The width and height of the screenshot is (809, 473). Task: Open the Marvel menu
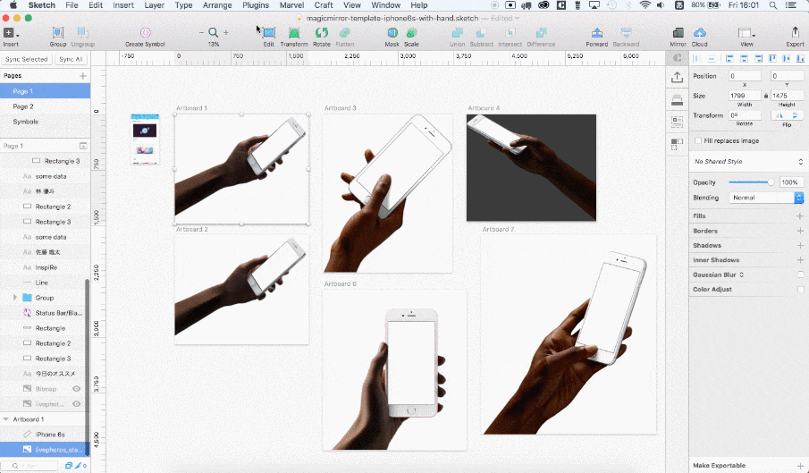click(291, 5)
